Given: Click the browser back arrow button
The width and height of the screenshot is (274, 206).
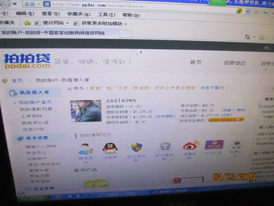Looking at the screenshot, I should point(5,4).
